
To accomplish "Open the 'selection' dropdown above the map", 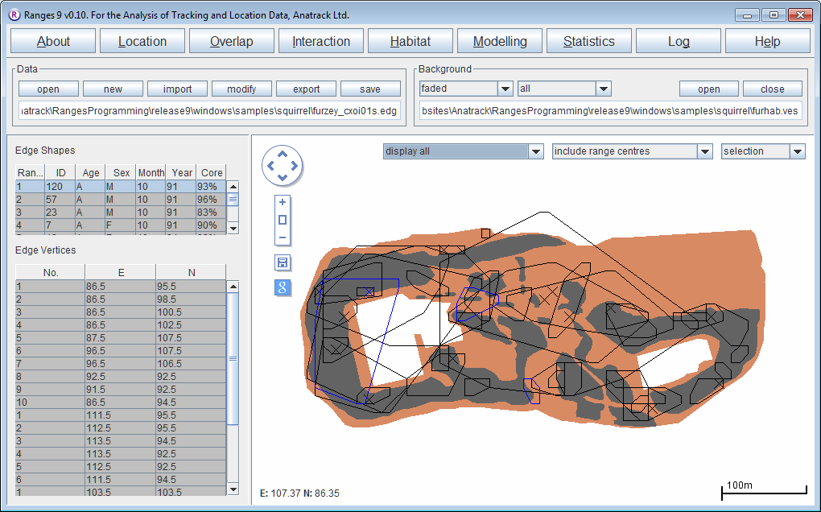I will pos(797,151).
